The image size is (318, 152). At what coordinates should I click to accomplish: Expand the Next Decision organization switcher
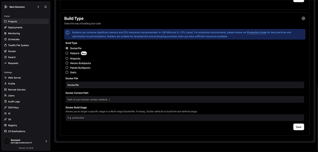[38, 7]
